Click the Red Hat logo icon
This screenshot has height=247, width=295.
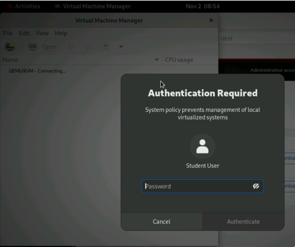tap(10, 6)
